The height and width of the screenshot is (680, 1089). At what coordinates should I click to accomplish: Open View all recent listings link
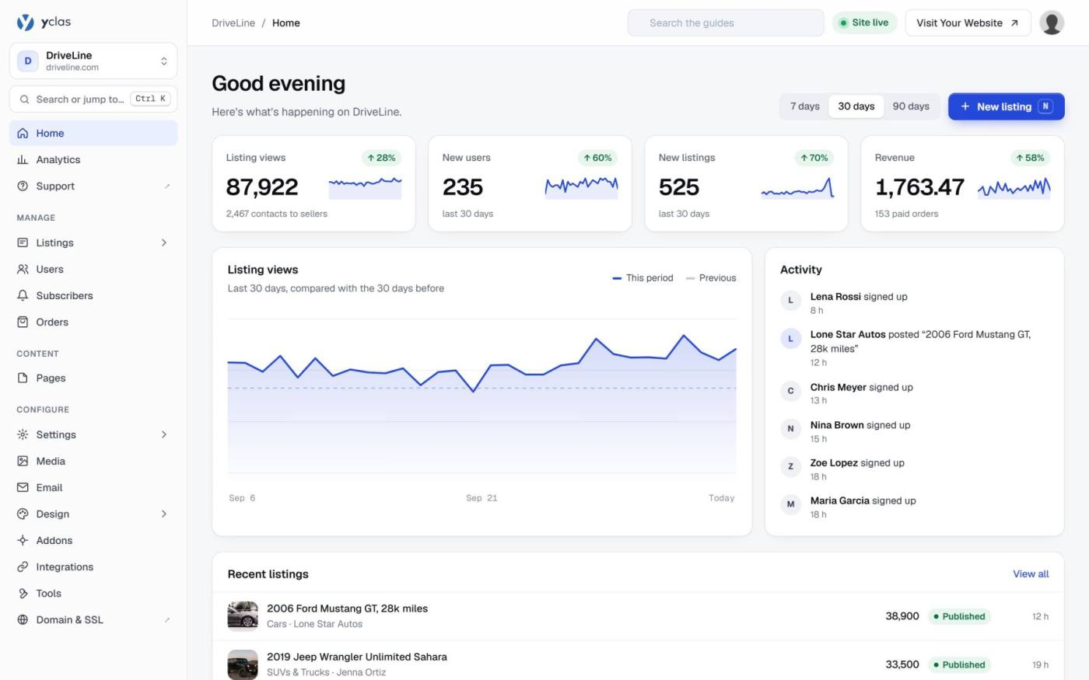point(1031,574)
